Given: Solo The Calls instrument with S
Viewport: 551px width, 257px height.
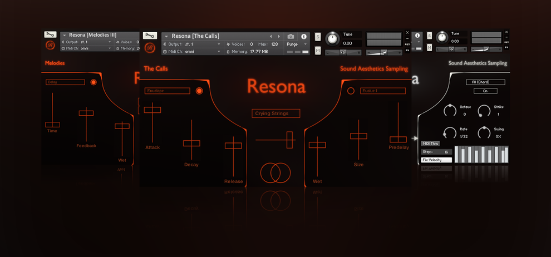Looking at the screenshot, I should pos(318,37).
